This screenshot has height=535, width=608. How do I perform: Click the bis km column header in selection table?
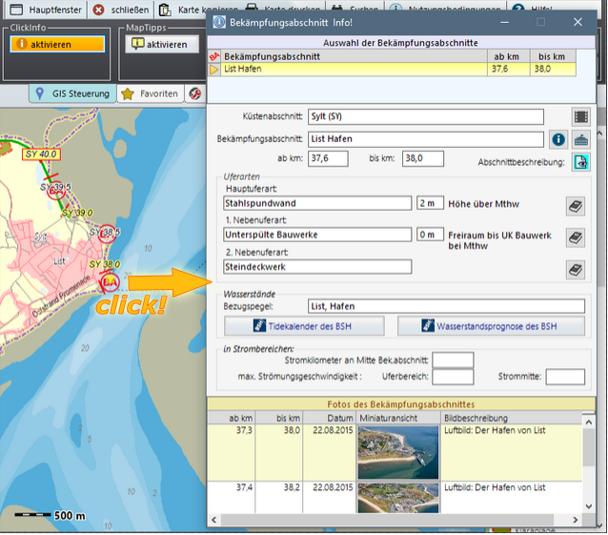(552, 56)
